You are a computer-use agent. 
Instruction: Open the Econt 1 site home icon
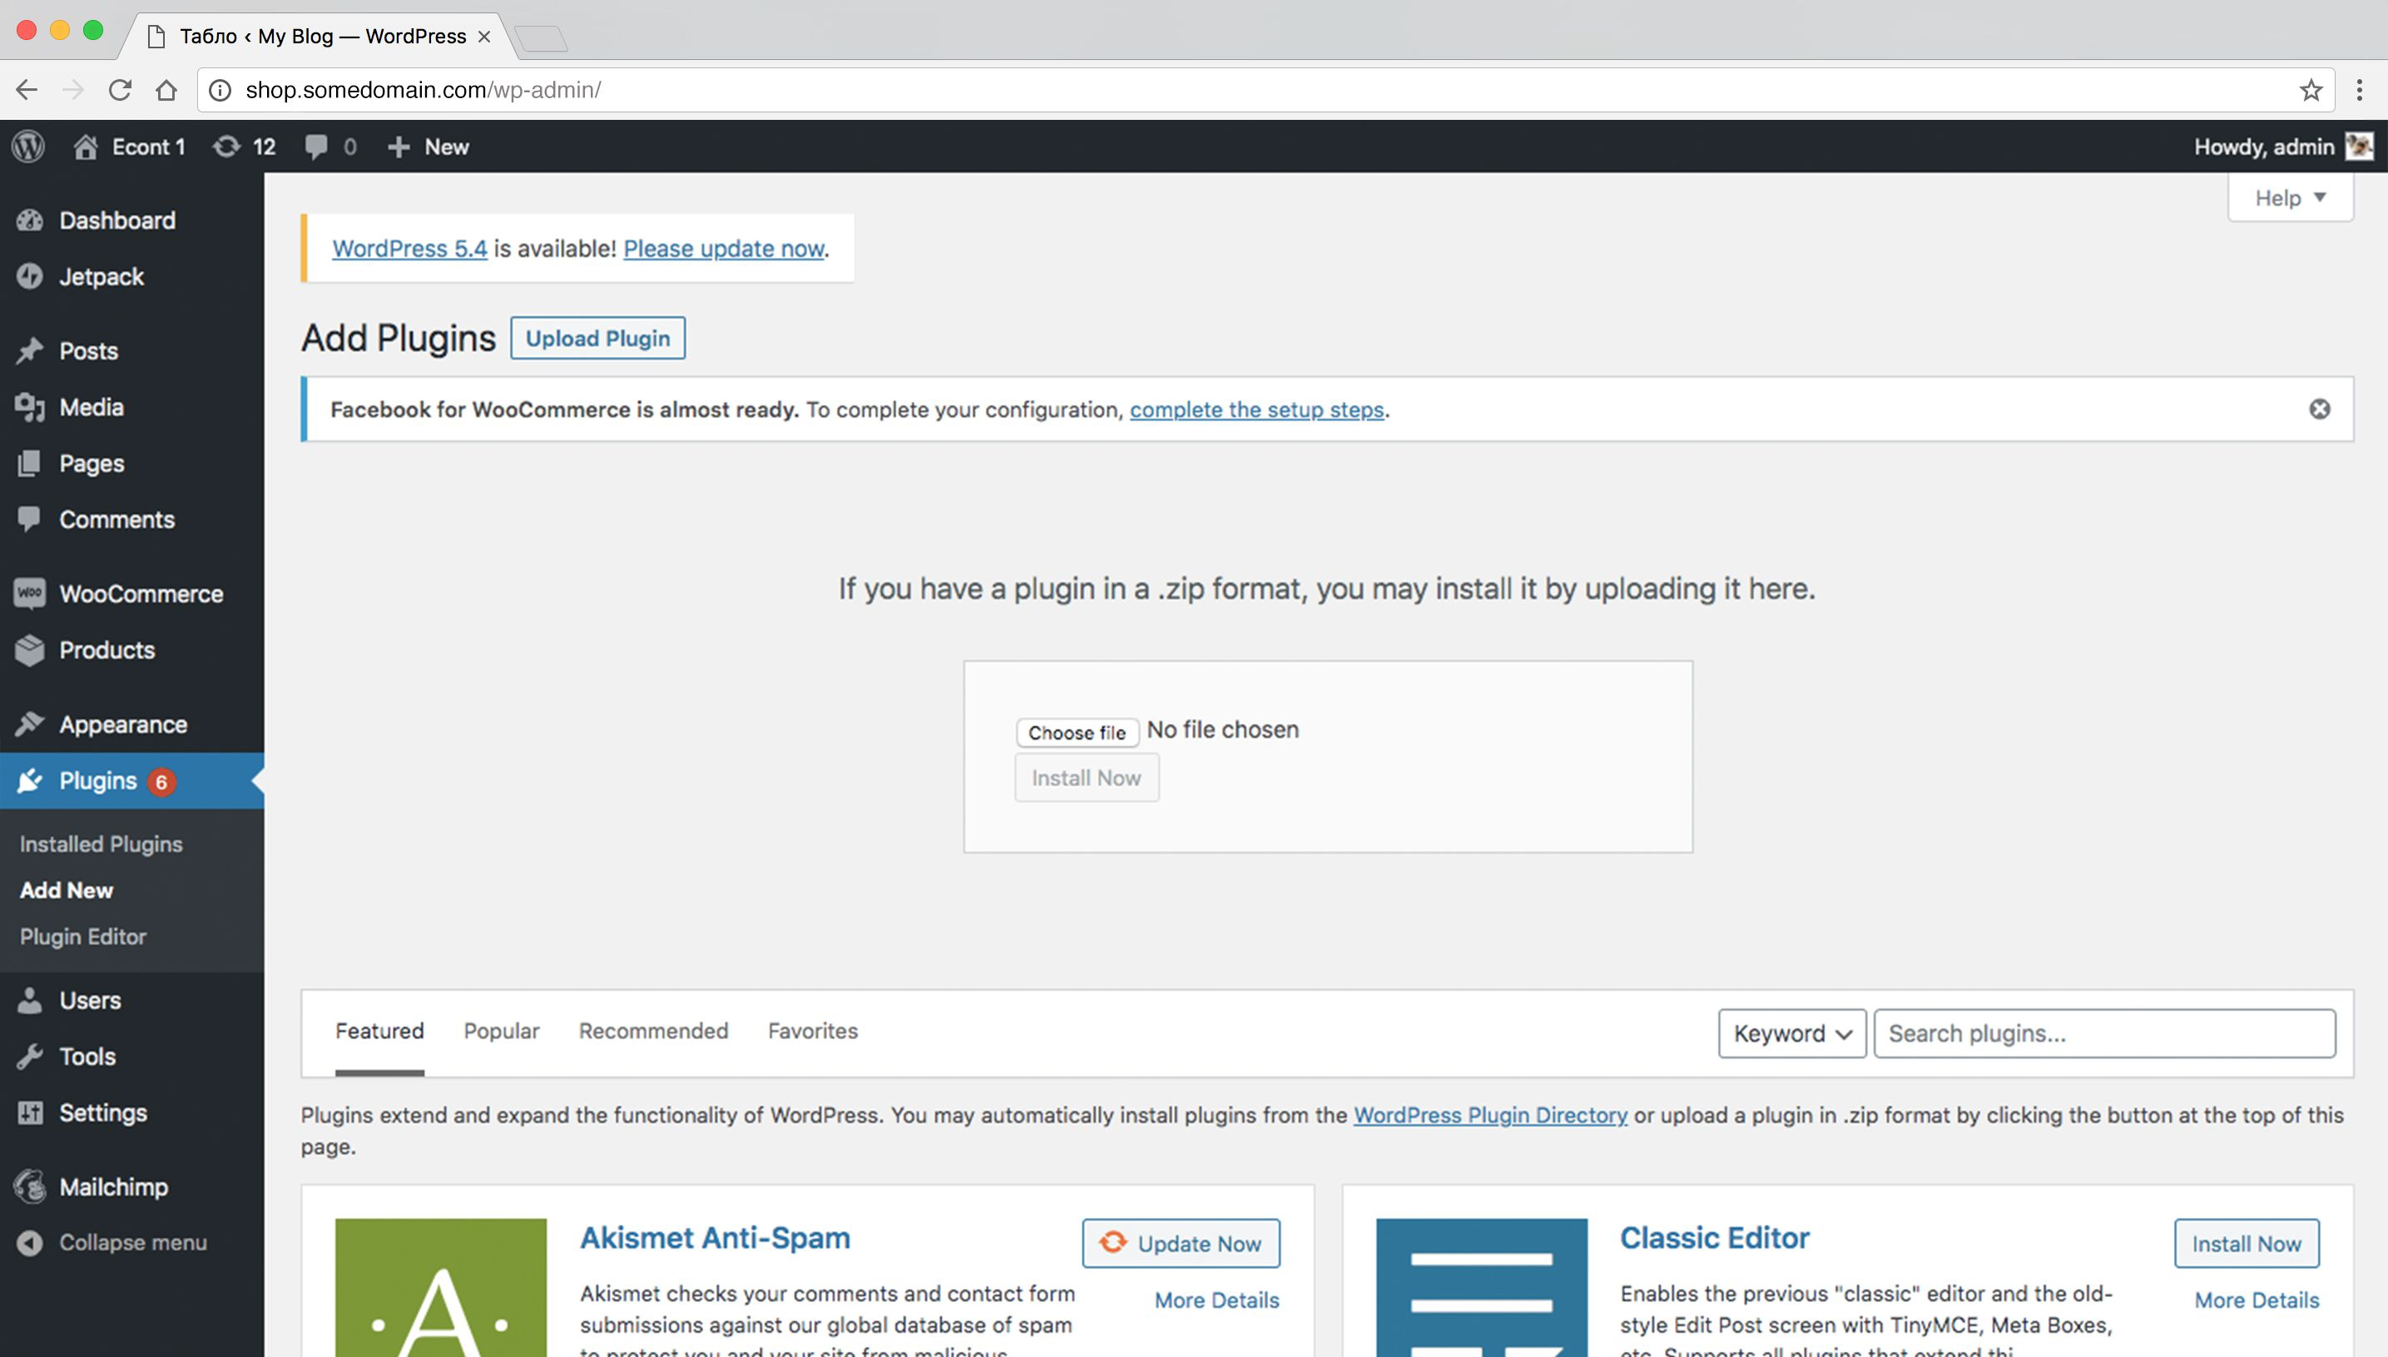[86, 146]
